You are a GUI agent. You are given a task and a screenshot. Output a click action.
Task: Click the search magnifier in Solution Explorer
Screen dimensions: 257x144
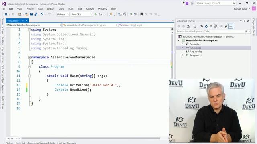(246, 31)
